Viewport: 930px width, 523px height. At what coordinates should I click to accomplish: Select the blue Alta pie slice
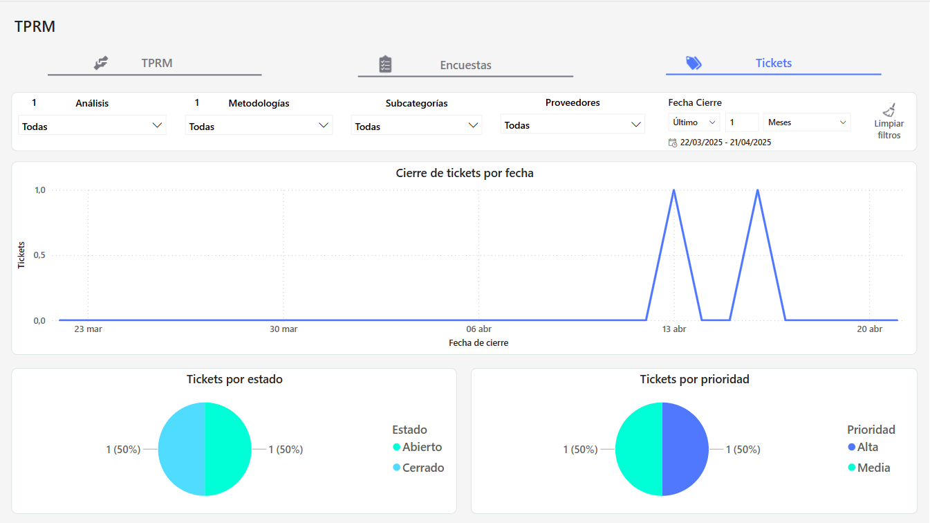(x=685, y=450)
